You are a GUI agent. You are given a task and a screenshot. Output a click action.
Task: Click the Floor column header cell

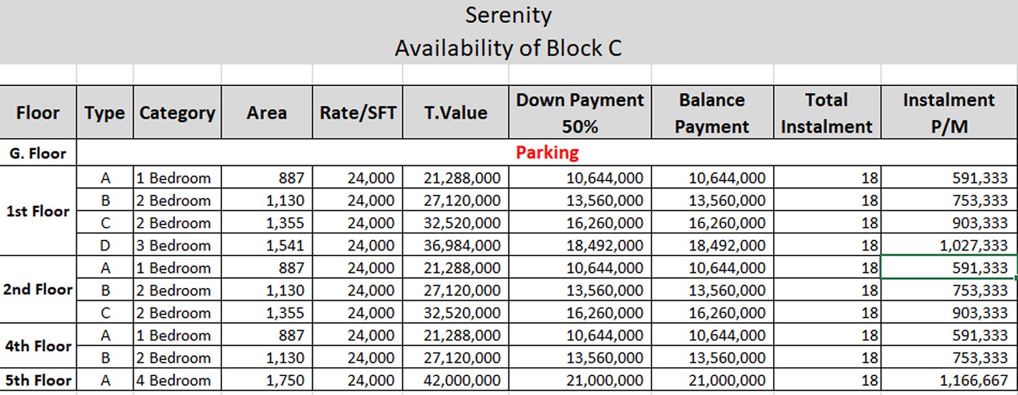point(38,112)
